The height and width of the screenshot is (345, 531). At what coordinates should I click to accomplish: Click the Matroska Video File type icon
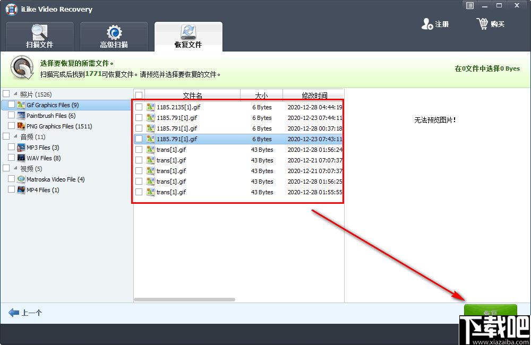pos(21,179)
